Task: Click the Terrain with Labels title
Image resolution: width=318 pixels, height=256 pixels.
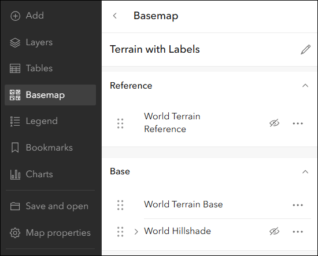Action: 155,49
